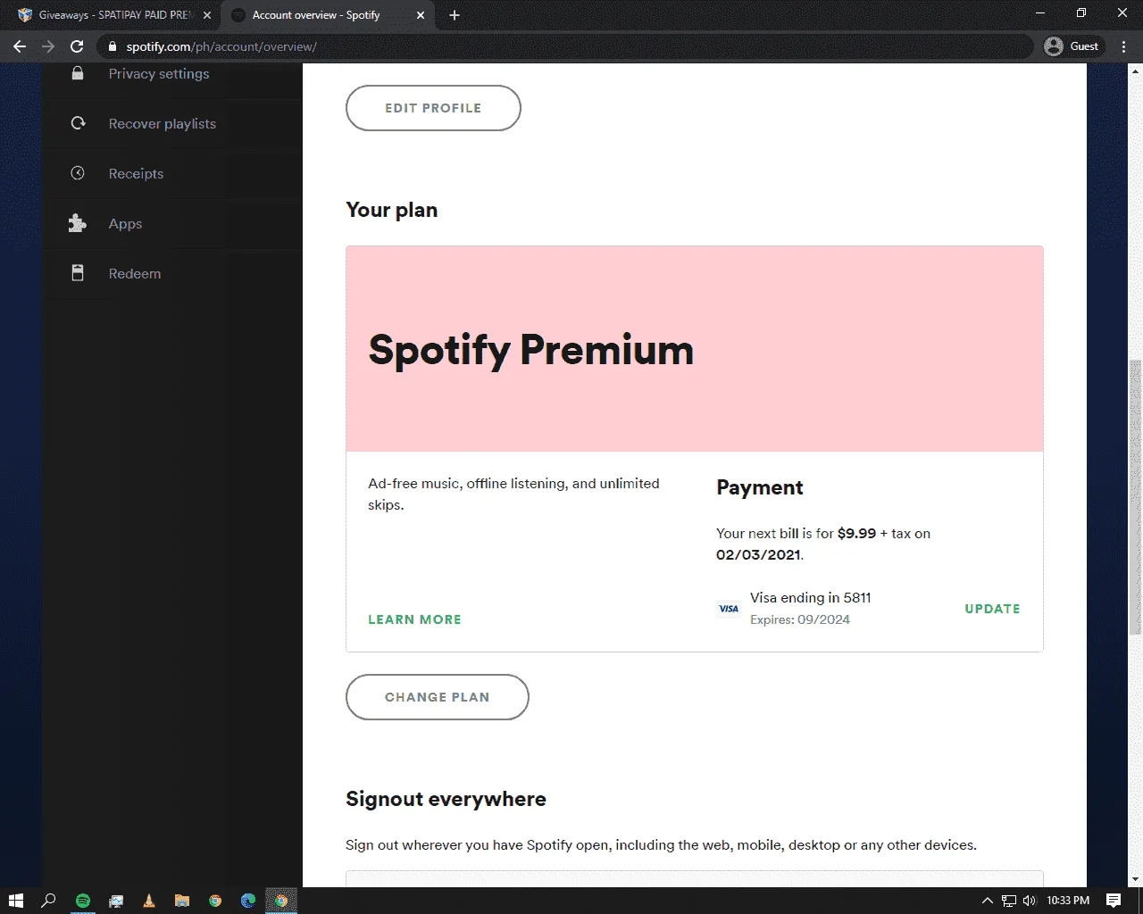Open a new browser tab
1143x914 pixels.
455,15
